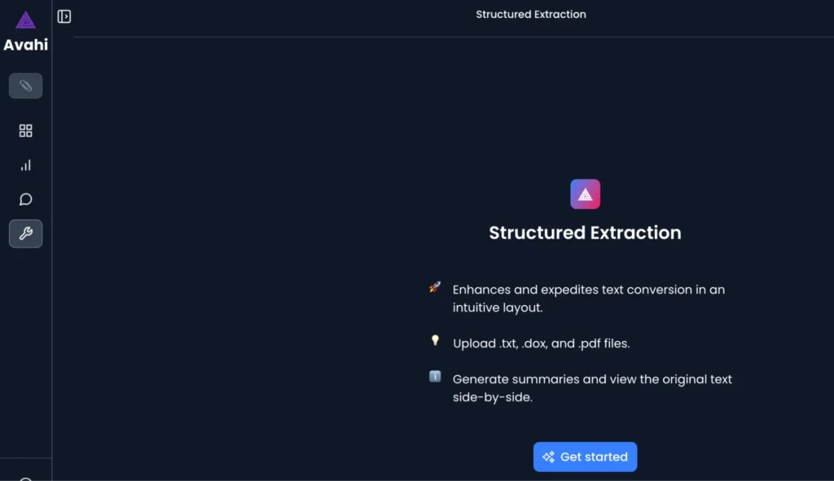The width and height of the screenshot is (834, 481).
Task: Click the Structured Extraction heading text
Action: 585,233
